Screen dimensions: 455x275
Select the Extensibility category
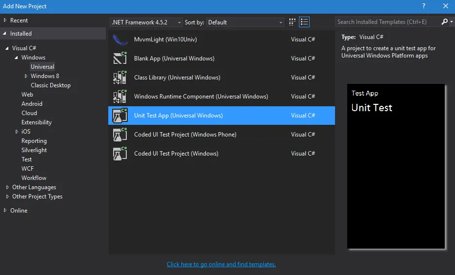[x=37, y=122]
